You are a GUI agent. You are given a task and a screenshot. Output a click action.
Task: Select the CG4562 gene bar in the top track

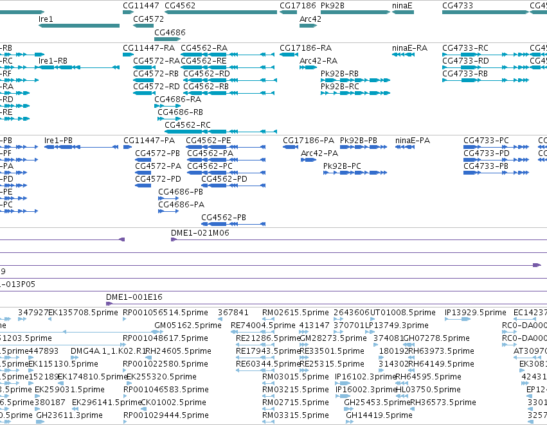(x=221, y=12)
